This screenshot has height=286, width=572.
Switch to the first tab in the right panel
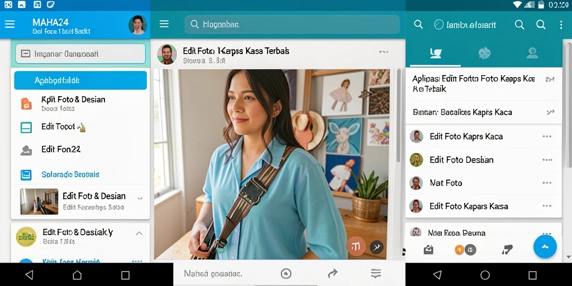coord(436,54)
